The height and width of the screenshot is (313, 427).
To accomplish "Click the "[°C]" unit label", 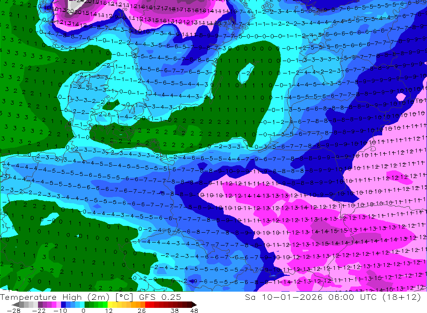I will coord(124,297).
